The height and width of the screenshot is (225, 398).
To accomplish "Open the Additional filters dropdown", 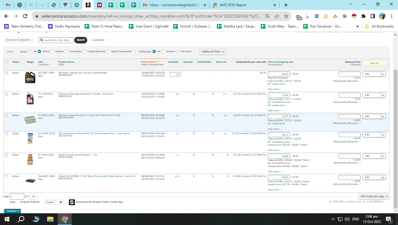I will (212, 52).
